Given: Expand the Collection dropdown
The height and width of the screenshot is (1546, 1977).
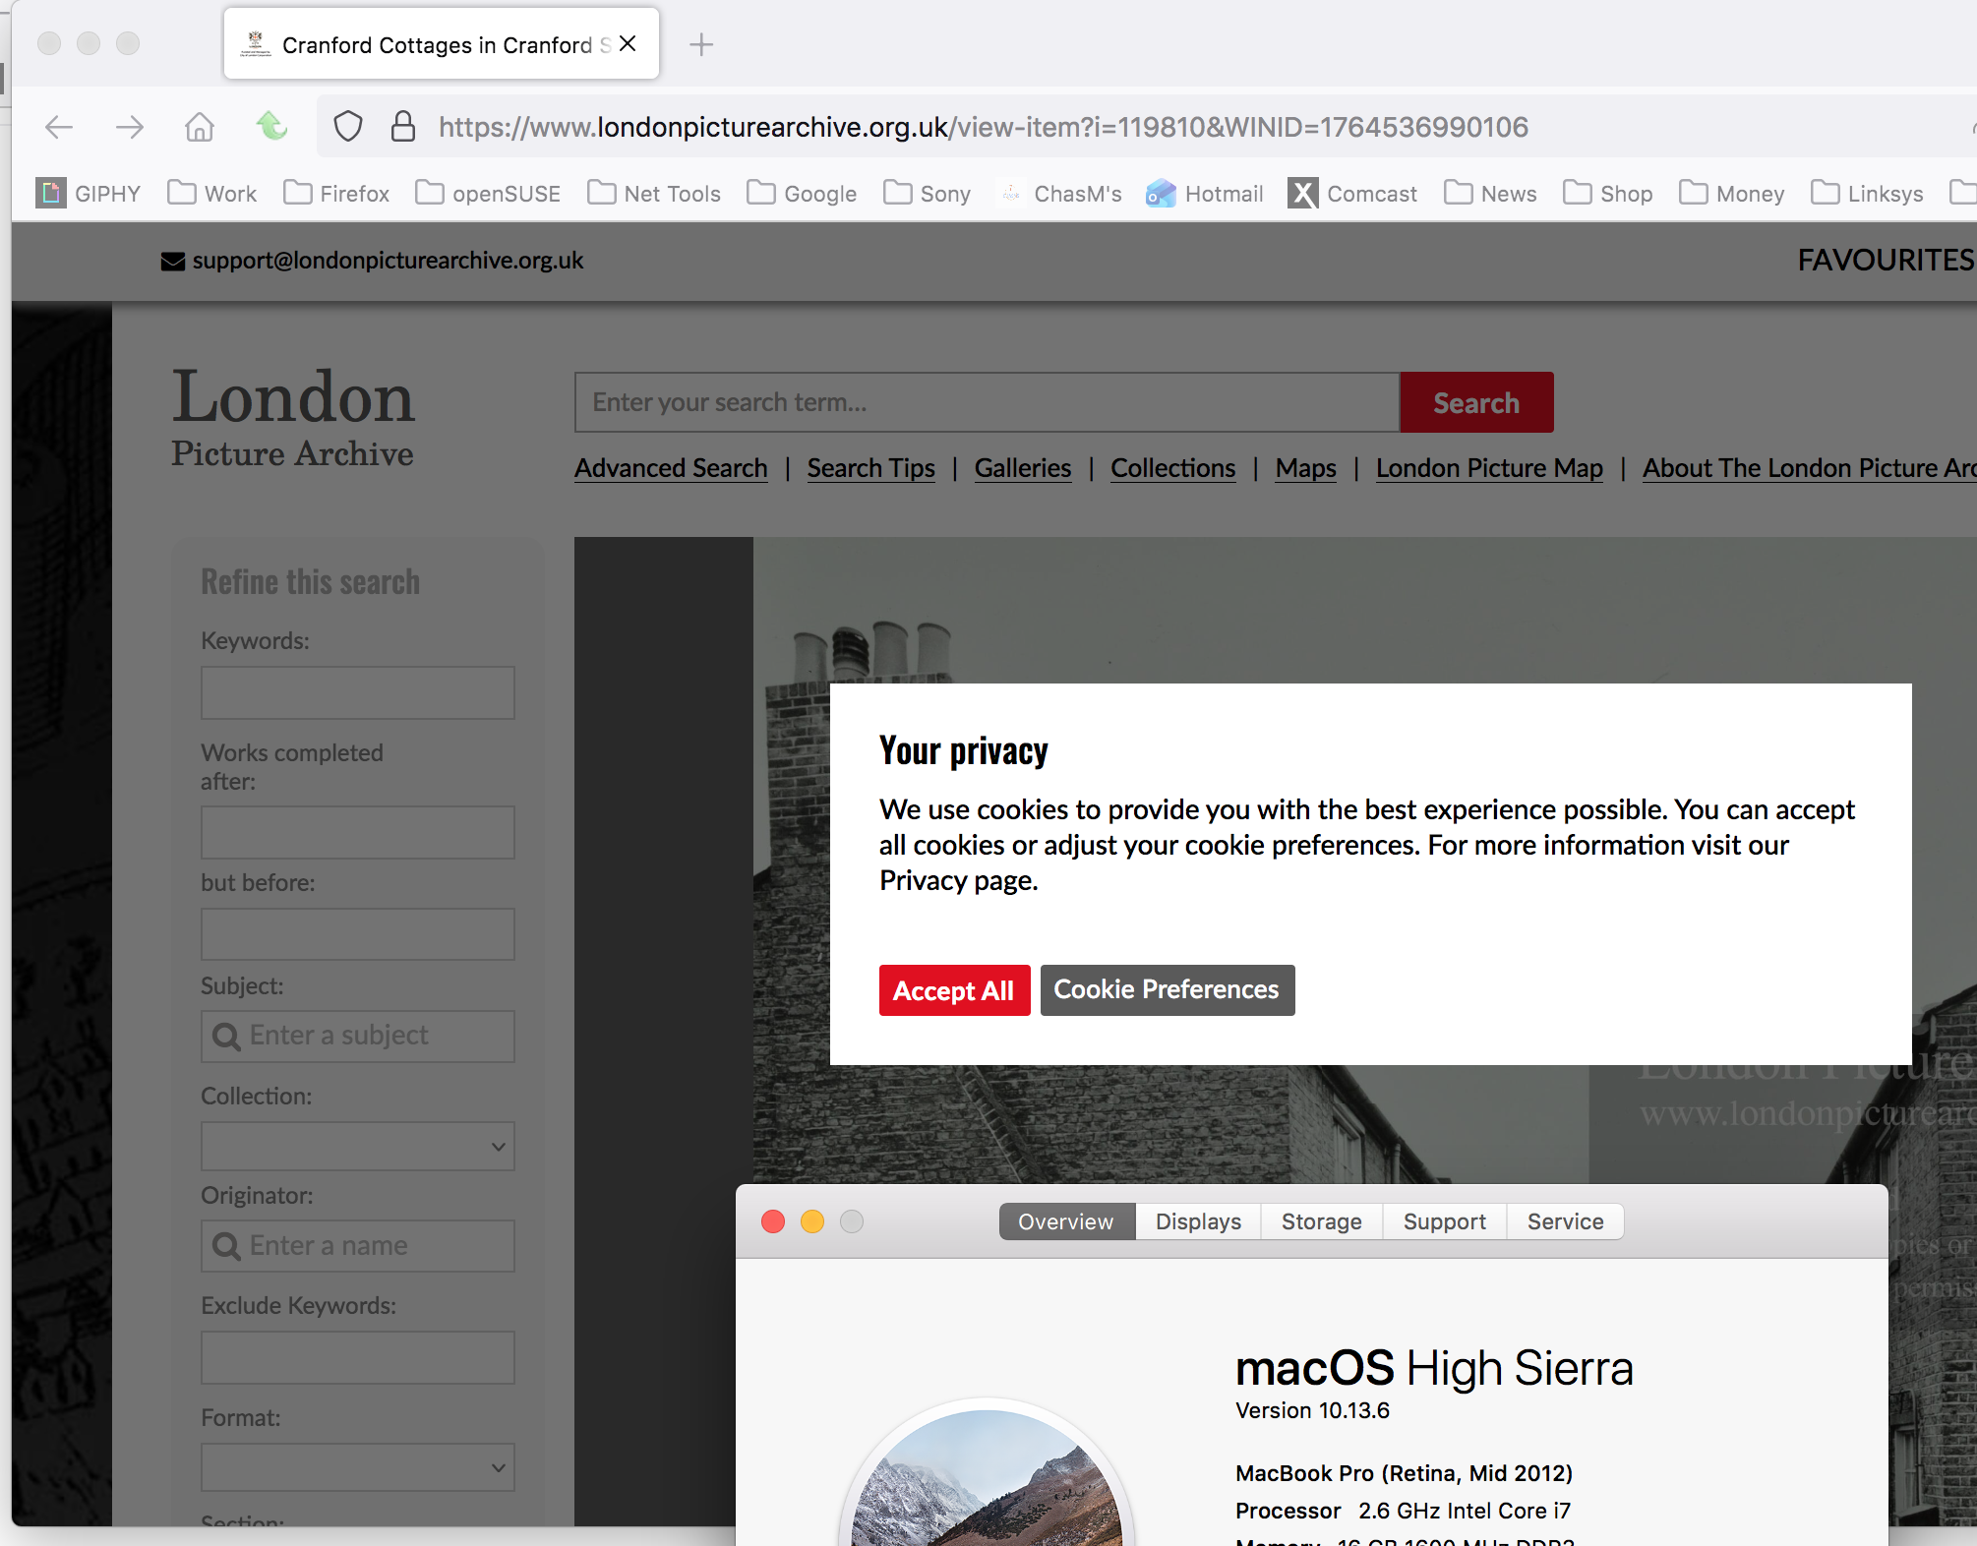Looking at the screenshot, I should point(358,1147).
